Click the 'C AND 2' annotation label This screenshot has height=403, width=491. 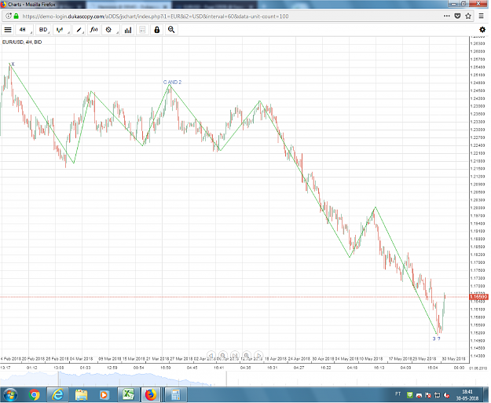click(x=172, y=82)
